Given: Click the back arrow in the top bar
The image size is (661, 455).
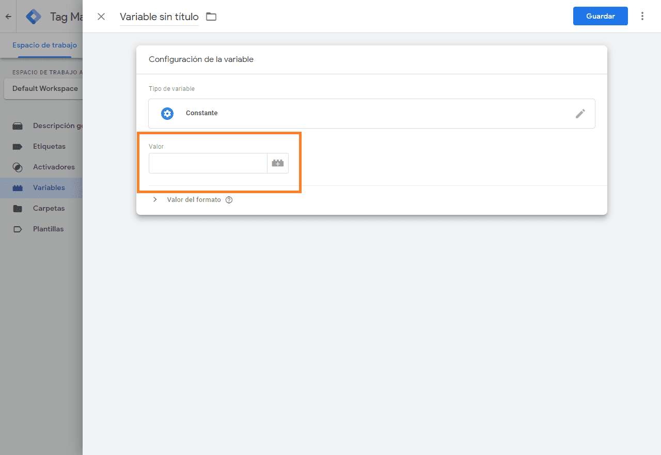Looking at the screenshot, I should click(x=8, y=16).
